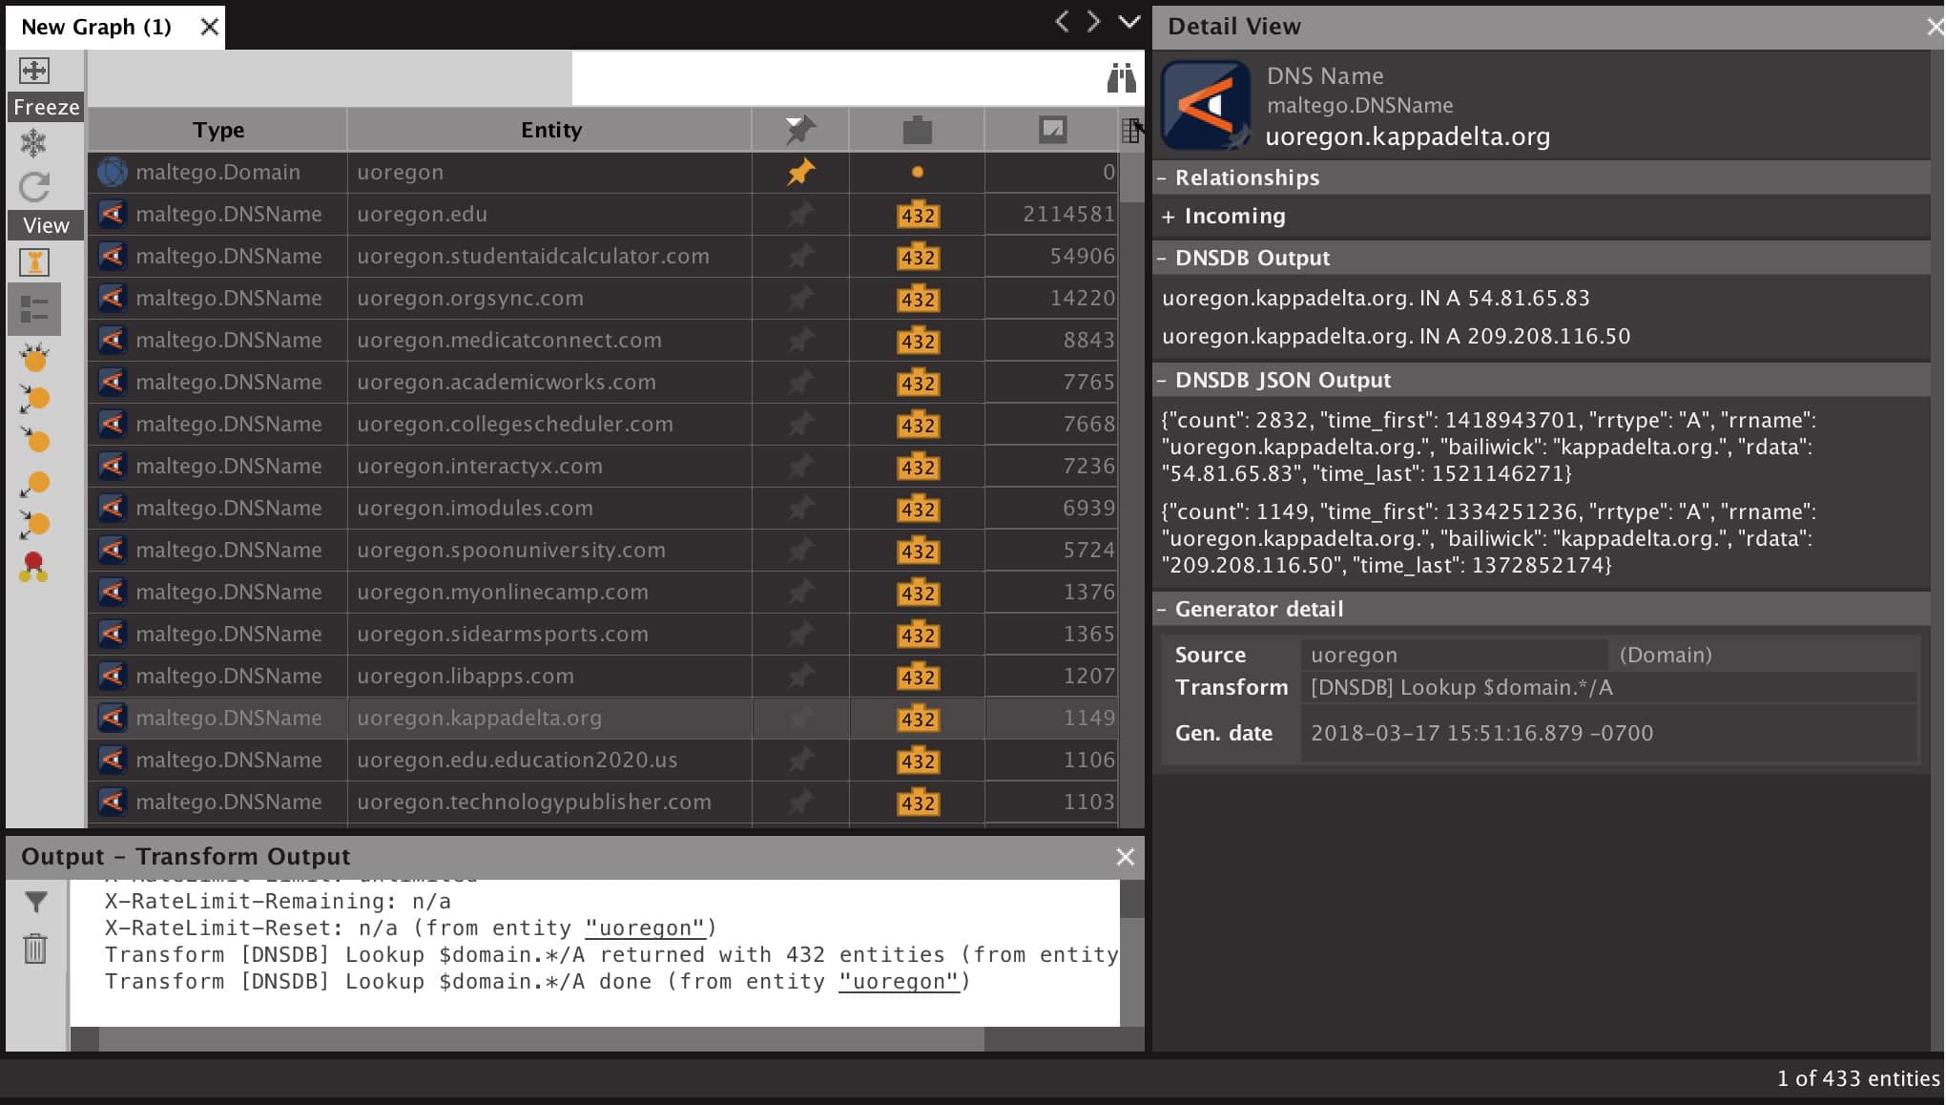
Task: Click the orange dot in uoregon row
Action: 917,173
